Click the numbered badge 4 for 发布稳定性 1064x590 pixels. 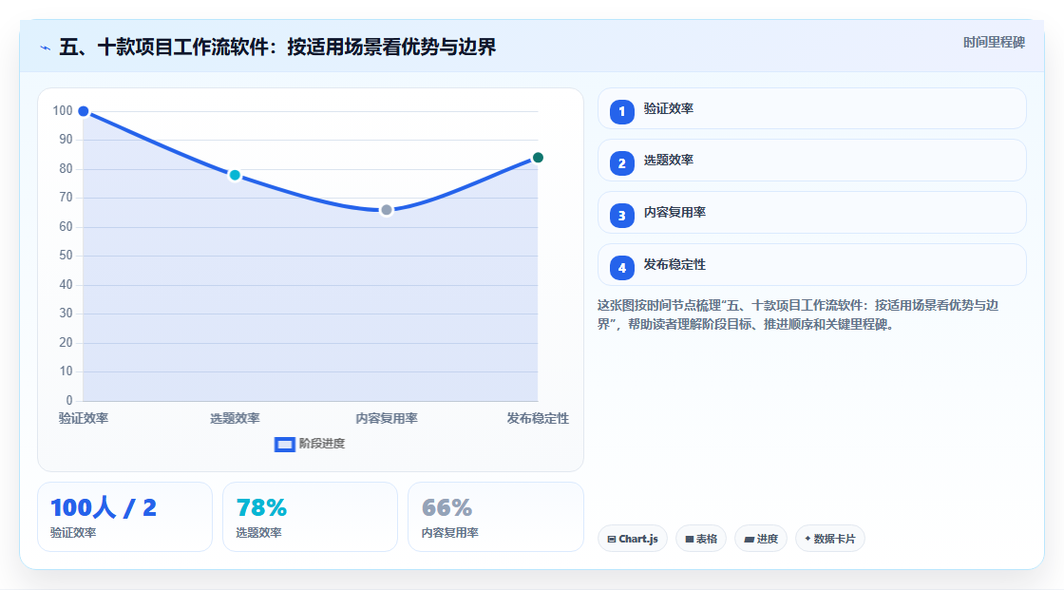621,268
